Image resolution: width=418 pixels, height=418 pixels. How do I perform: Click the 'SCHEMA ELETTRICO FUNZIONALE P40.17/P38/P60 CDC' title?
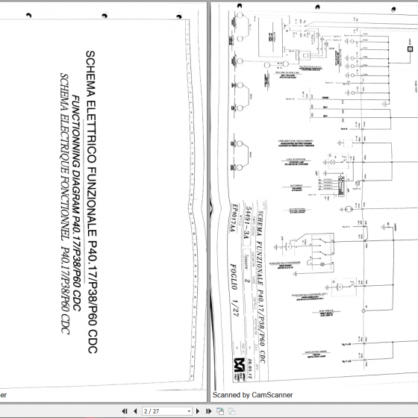tap(91, 202)
